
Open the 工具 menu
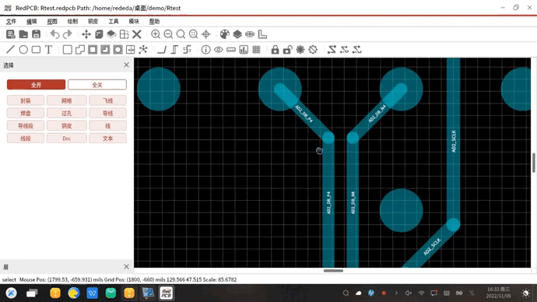point(114,21)
